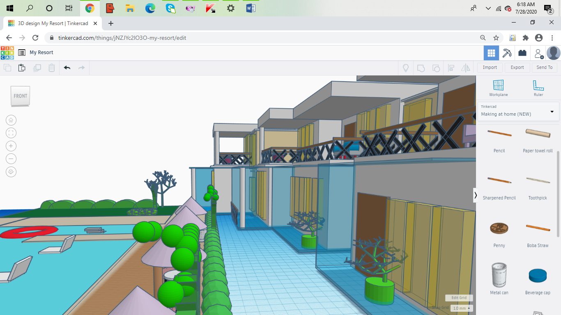
Task: Open the user profile avatar
Action: coord(554,53)
